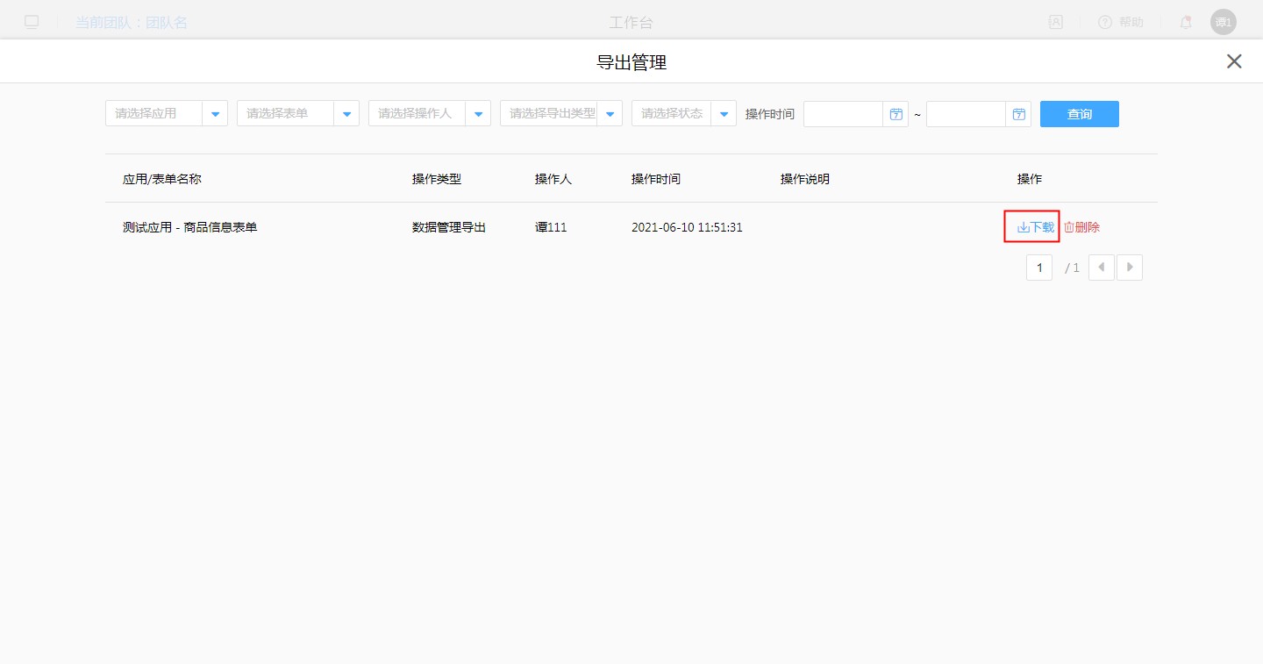The height and width of the screenshot is (664, 1263).
Task: Download the 商品信息表单 export
Action: point(1035,227)
